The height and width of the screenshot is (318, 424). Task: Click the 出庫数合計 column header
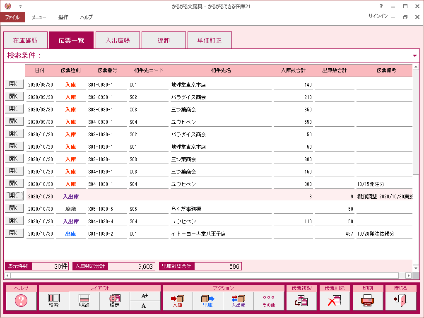point(335,70)
